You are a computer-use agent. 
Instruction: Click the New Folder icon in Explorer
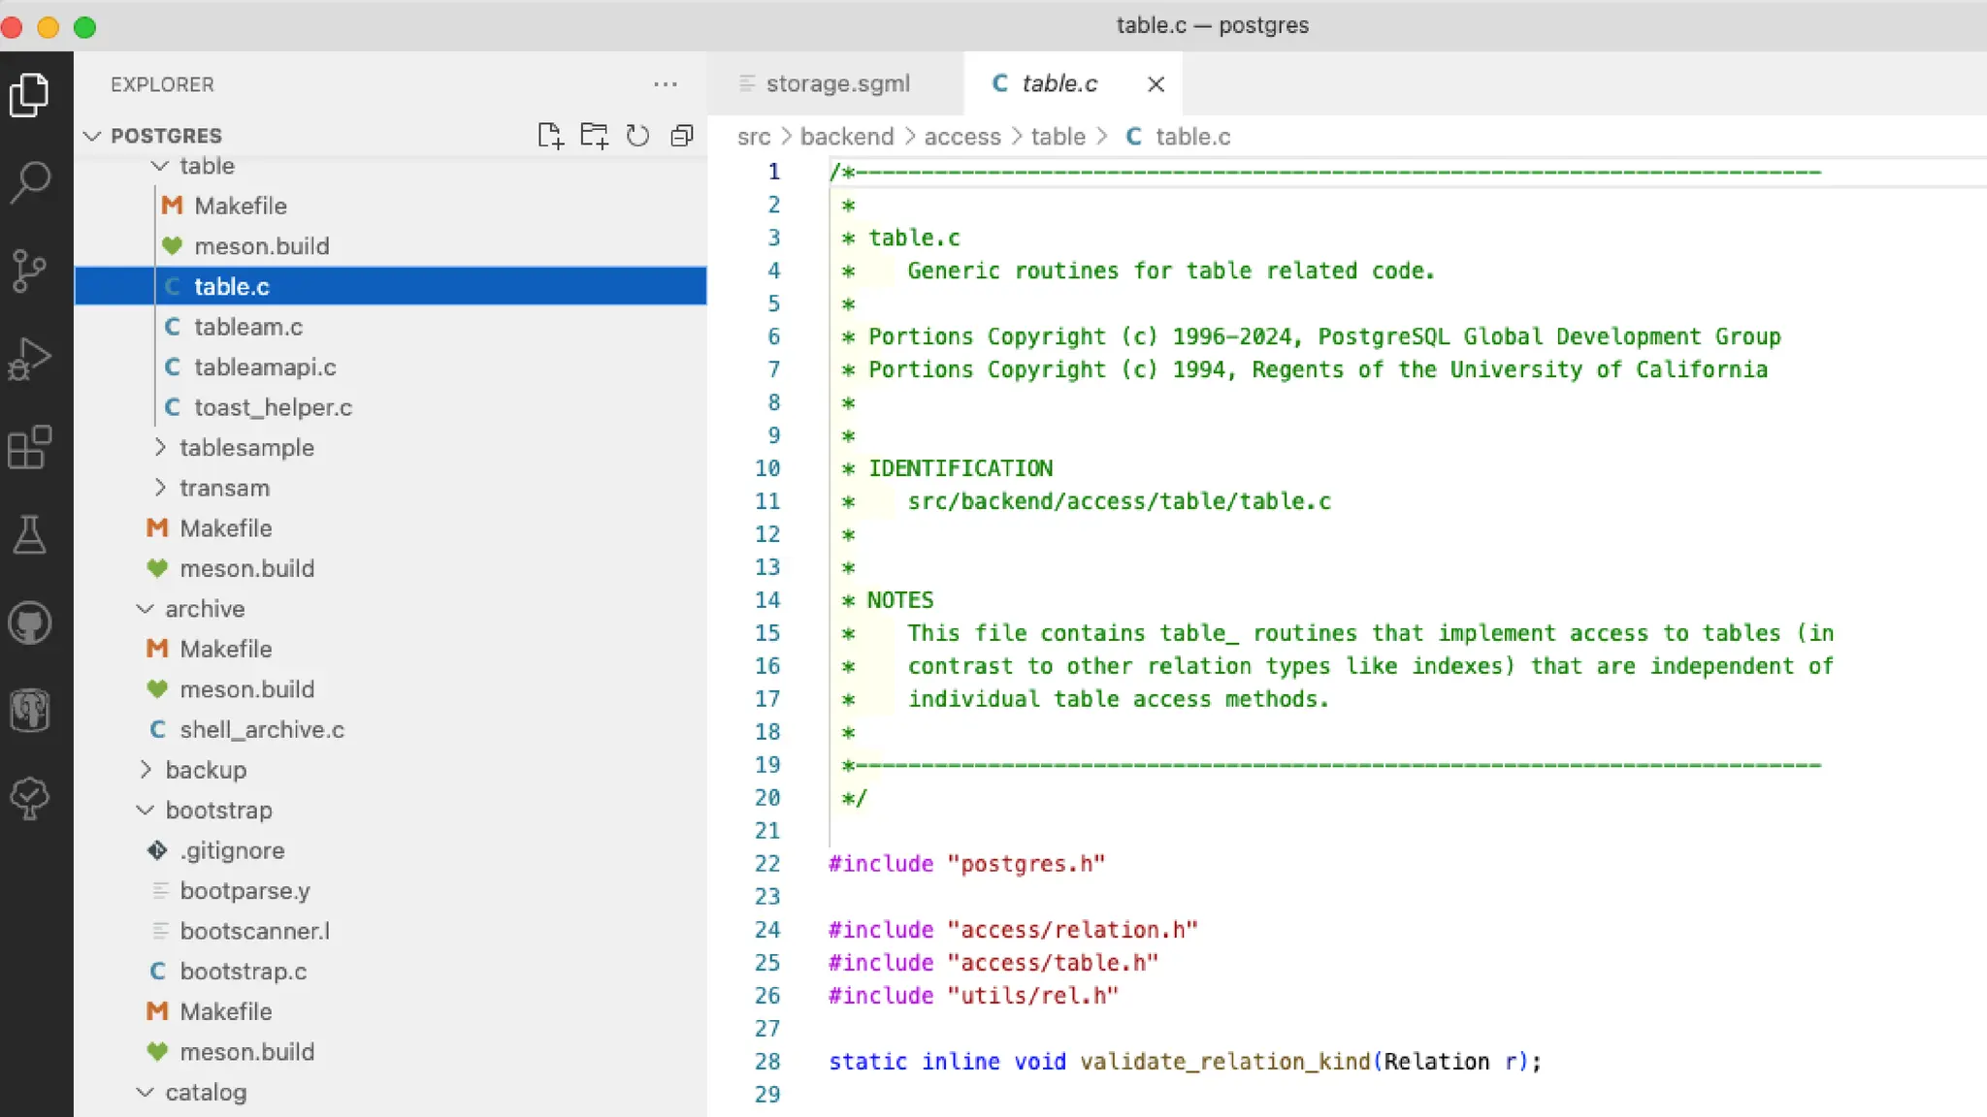[x=594, y=136]
